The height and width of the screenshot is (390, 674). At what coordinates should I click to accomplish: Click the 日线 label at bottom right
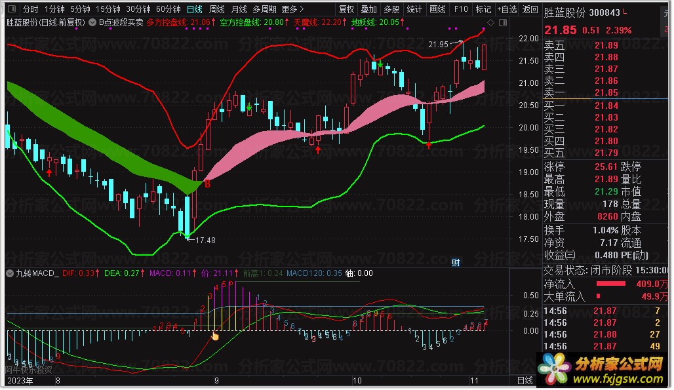tap(525, 381)
